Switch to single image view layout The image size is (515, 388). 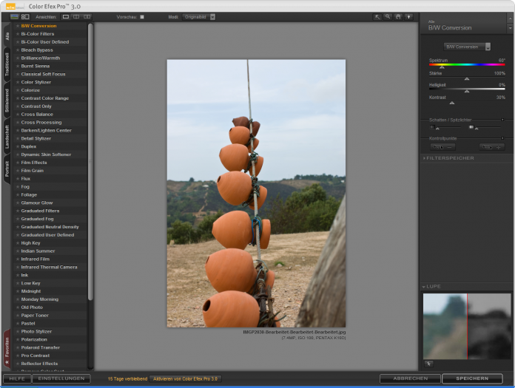coord(66,16)
